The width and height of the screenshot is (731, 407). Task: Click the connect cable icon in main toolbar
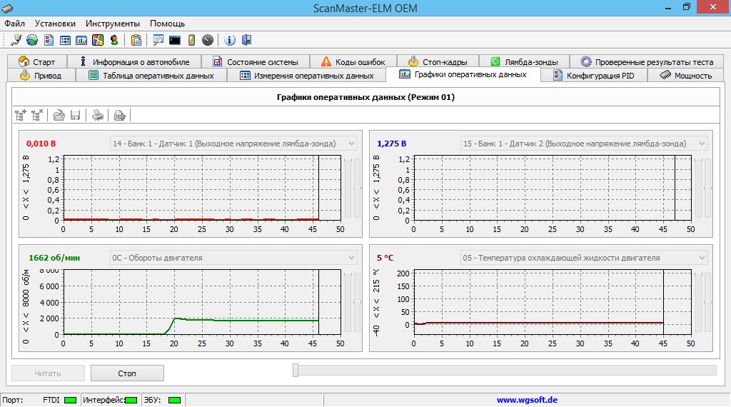click(x=16, y=40)
